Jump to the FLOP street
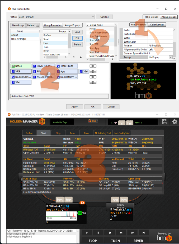179x244 pixels. pyautogui.click(x=93, y=241)
